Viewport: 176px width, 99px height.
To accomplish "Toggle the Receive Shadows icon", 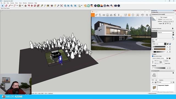I will 168,24.
